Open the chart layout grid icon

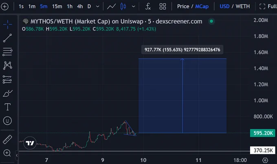[x=163, y=6]
